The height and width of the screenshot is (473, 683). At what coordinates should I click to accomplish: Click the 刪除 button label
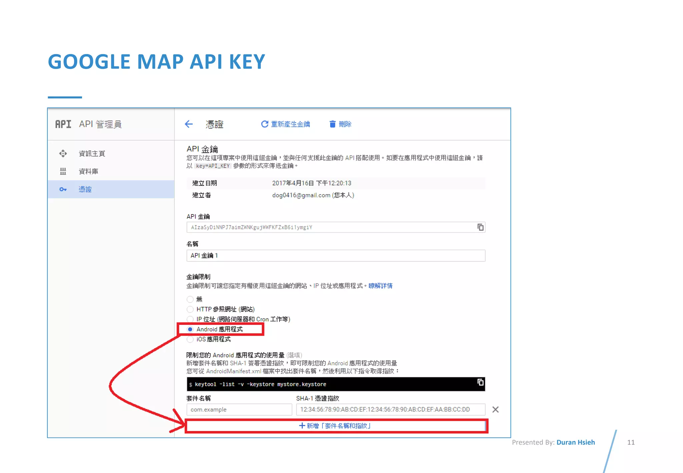(x=345, y=124)
